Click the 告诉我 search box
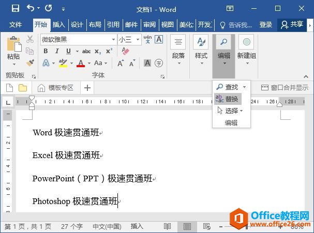This screenshot has width=314, height=233. tap(236, 25)
